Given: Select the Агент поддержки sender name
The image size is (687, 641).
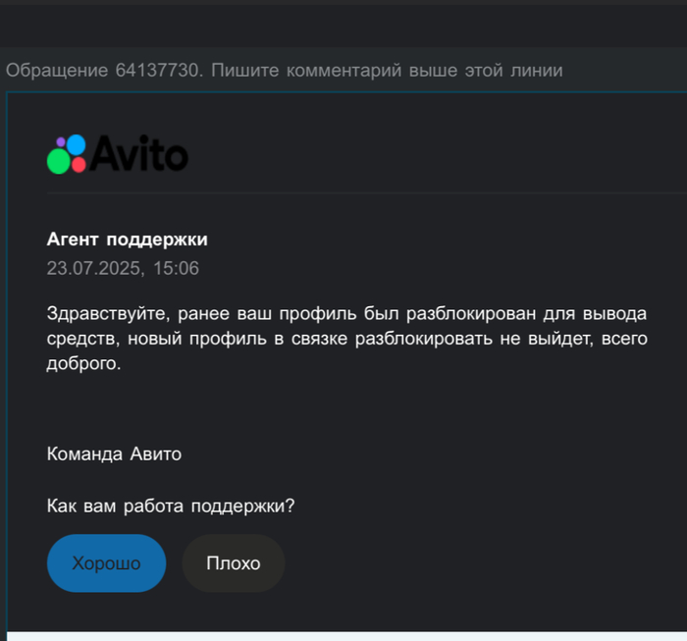Looking at the screenshot, I should click(x=127, y=240).
